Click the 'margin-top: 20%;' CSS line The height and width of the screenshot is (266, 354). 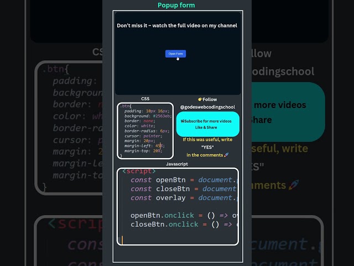[143, 151]
